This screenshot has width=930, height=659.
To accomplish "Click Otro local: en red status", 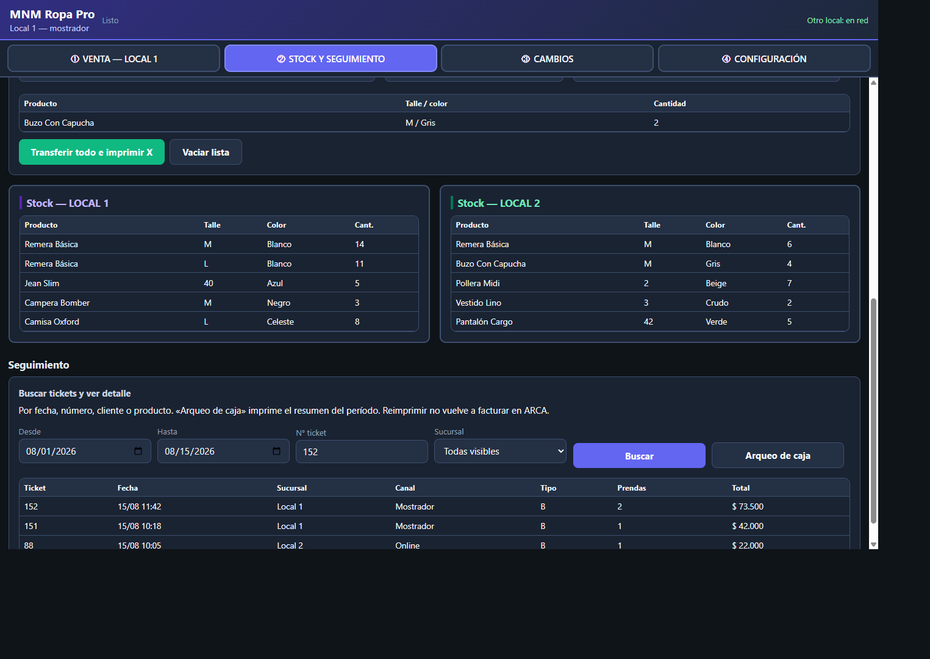I will pyautogui.click(x=837, y=20).
